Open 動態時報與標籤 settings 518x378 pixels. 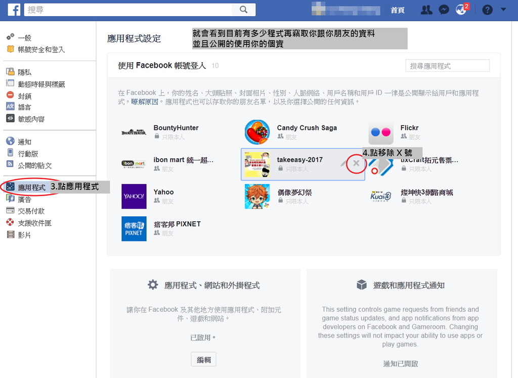pos(41,84)
